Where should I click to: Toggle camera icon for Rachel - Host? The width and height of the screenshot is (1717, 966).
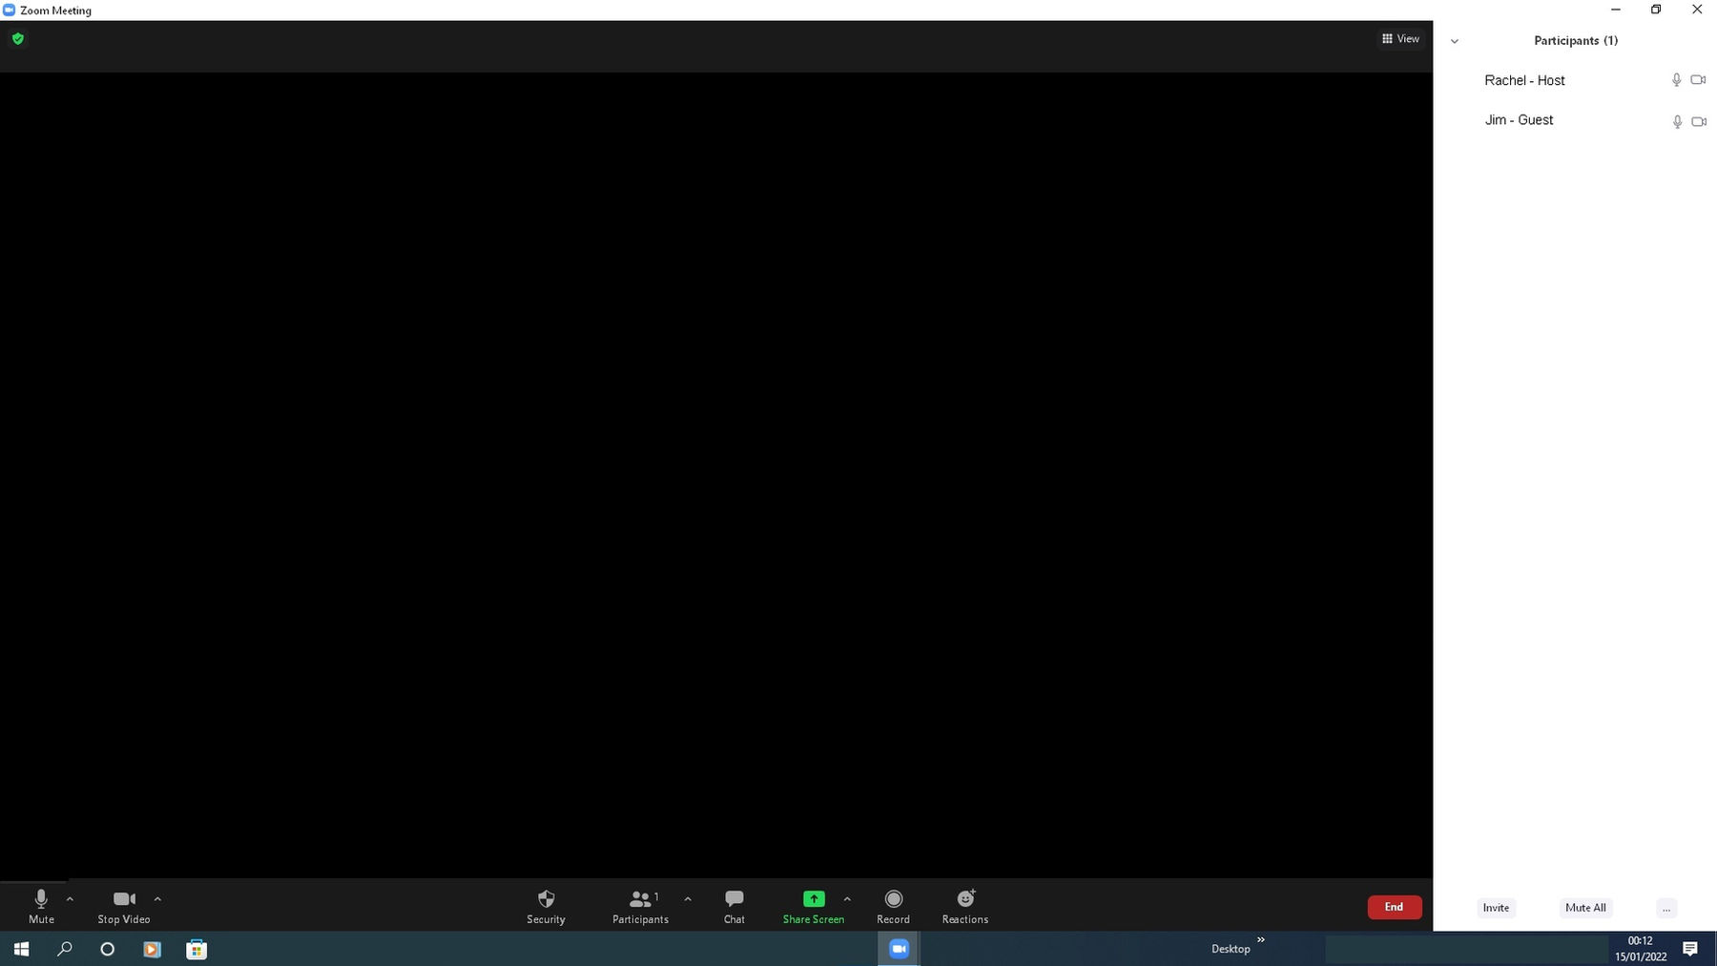click(1698, 80)
